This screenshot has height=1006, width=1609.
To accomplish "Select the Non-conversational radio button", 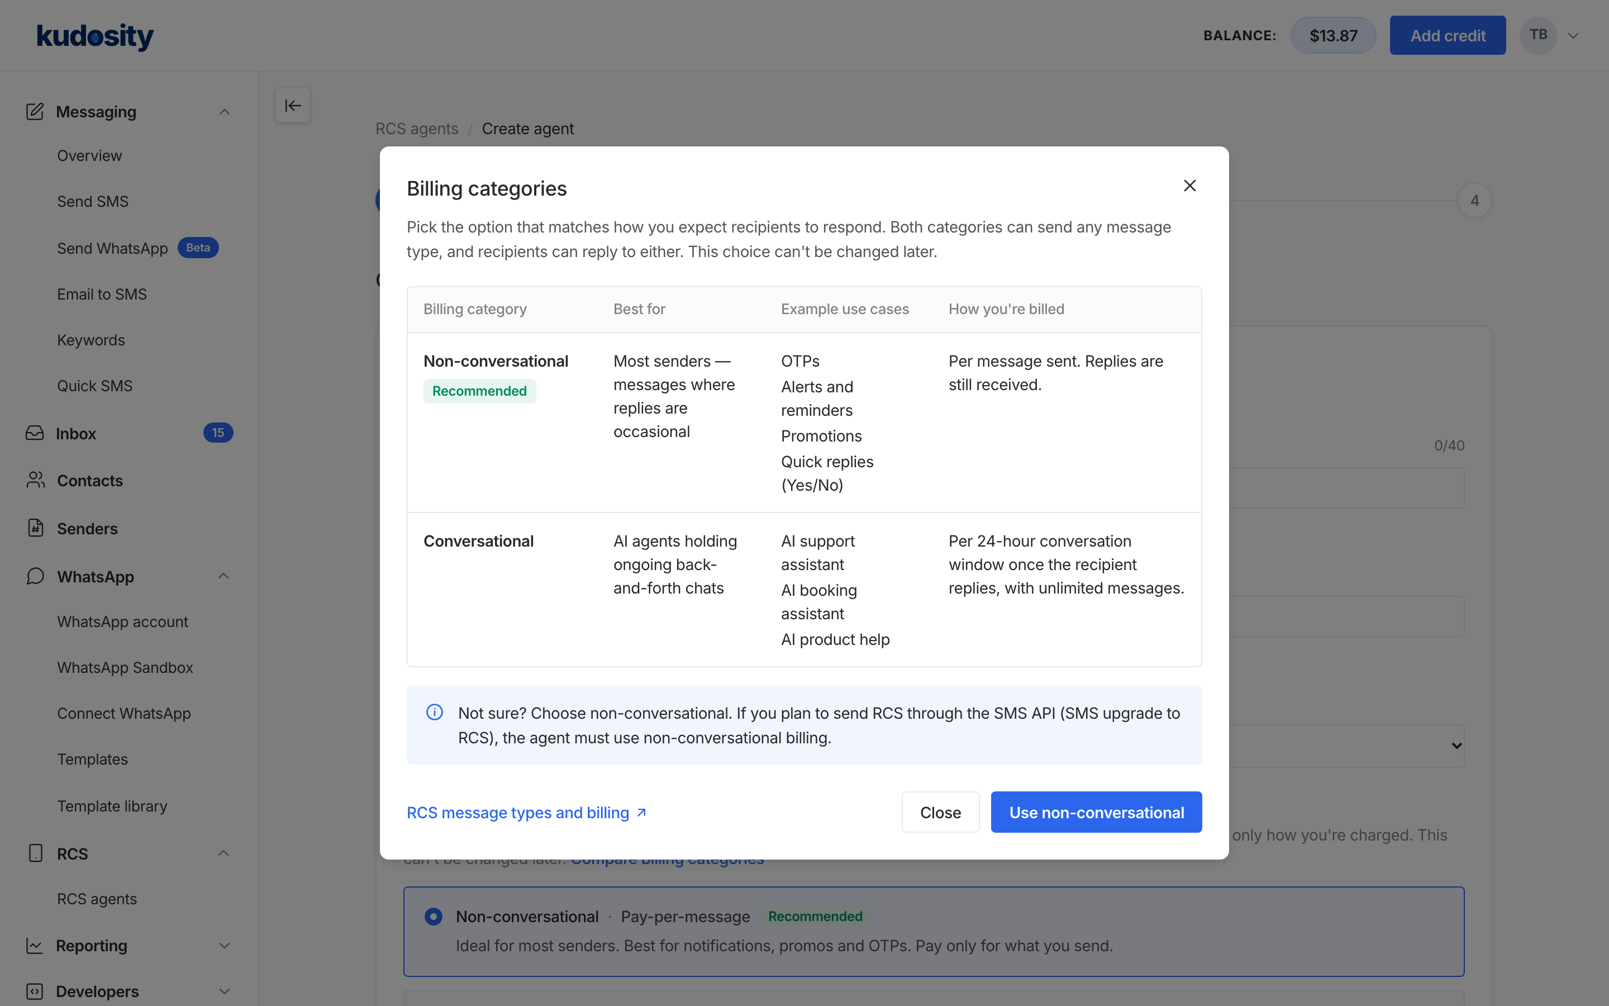I will click(x=434, y=916).
